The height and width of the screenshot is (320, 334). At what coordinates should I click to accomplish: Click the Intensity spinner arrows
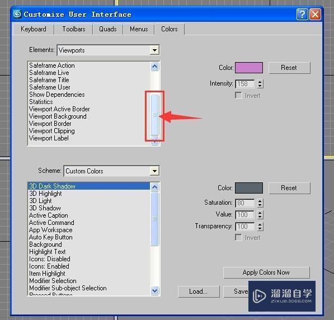tap(260, 84)
